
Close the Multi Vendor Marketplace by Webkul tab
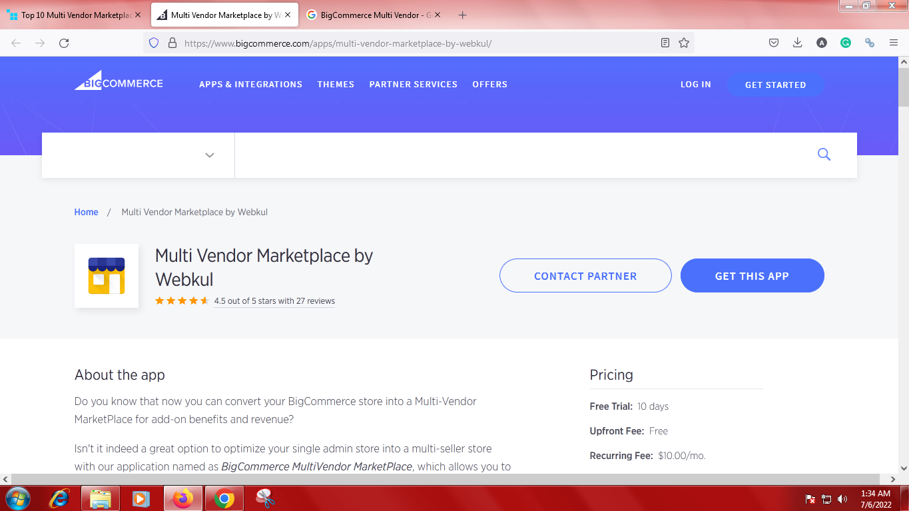288,15
